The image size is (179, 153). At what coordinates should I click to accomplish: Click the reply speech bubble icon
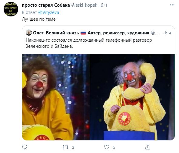(25, 147)
